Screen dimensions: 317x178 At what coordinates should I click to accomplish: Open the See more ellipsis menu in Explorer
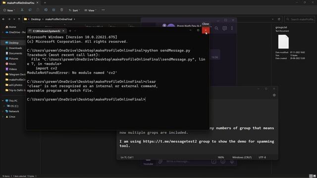(x=103, y=10)
